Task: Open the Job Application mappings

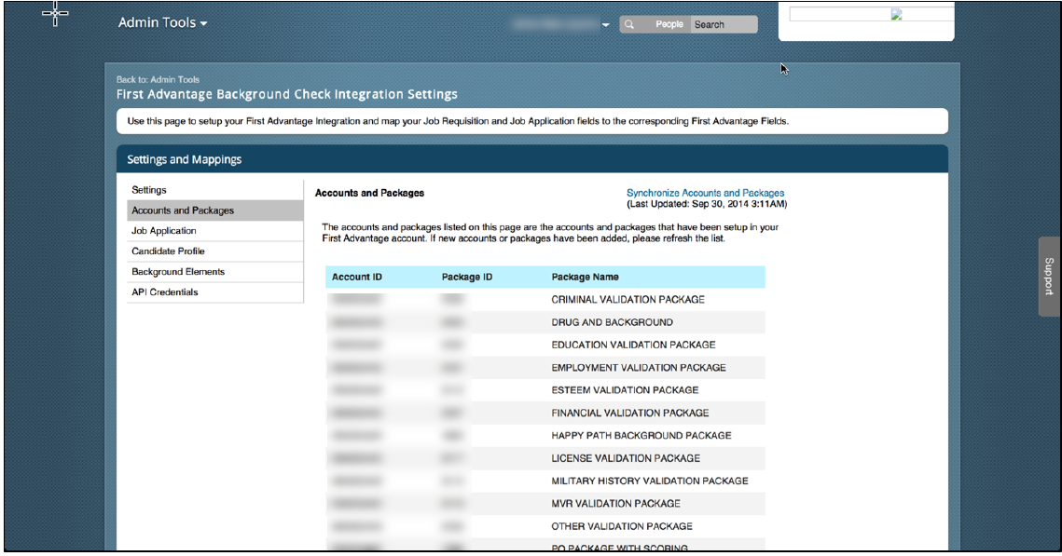Action: (x=214, y=231)
